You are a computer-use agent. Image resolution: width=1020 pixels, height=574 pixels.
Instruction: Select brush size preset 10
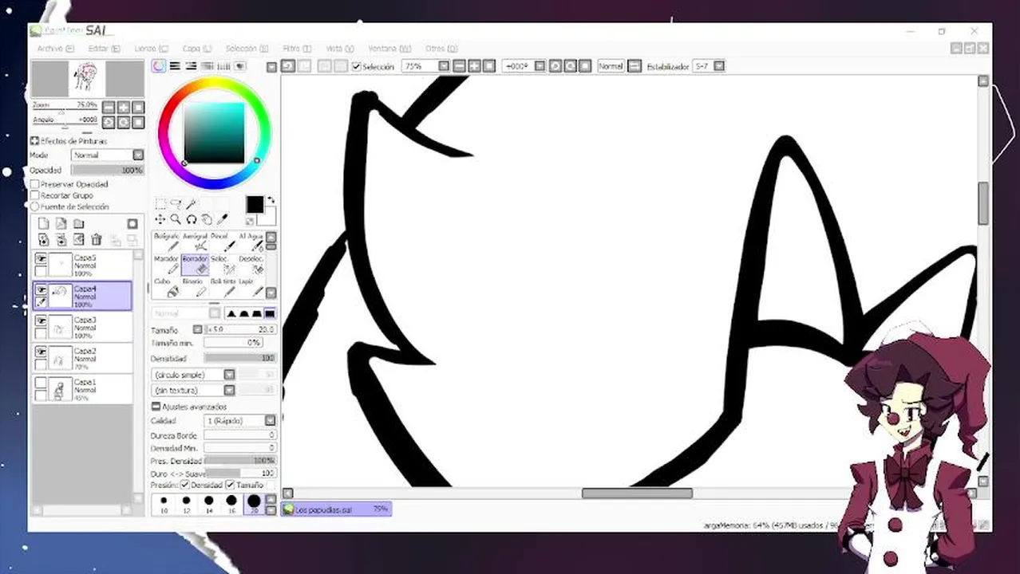[164, 504]
